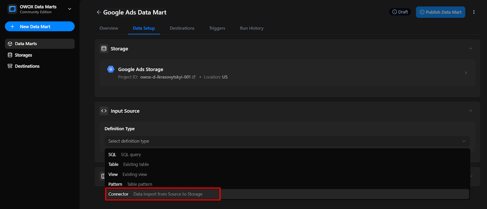The width and height of the screenshot is (487, 209).
Task: Open the external link icon next to Project ID
Action: point(194,77)
